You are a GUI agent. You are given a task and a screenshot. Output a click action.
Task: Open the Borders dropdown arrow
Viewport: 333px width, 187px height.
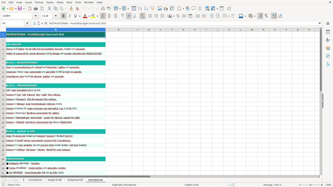[229, 16]
